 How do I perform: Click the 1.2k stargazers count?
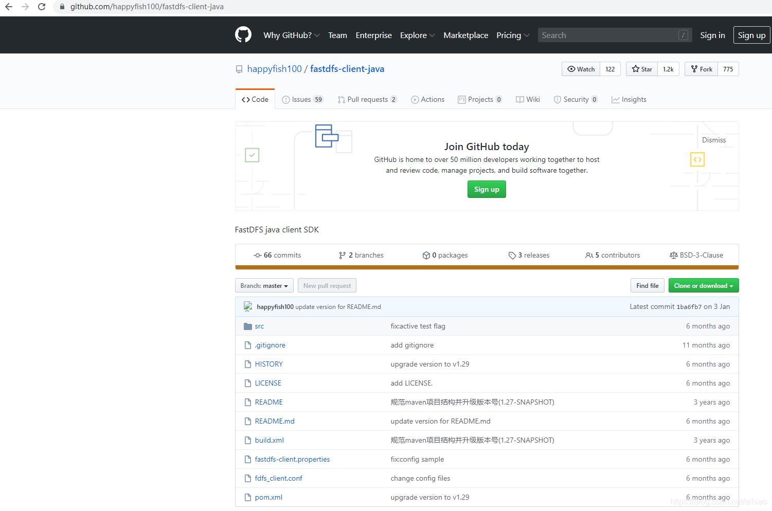(668, 69)
